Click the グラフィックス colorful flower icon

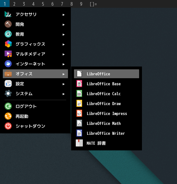pyautogui.click(x=8, y=44)
